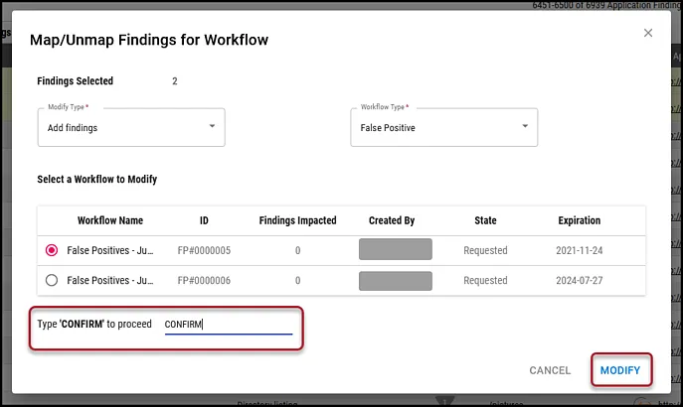
Task: Click the dialog title Map/Unmap Findings for Workflow
Action: coord(149,40)
